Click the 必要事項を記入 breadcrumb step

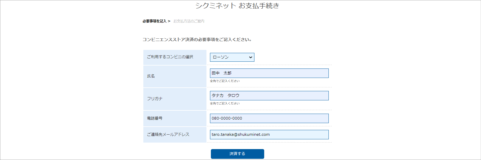pyautogui.click(x=154, y=21)
